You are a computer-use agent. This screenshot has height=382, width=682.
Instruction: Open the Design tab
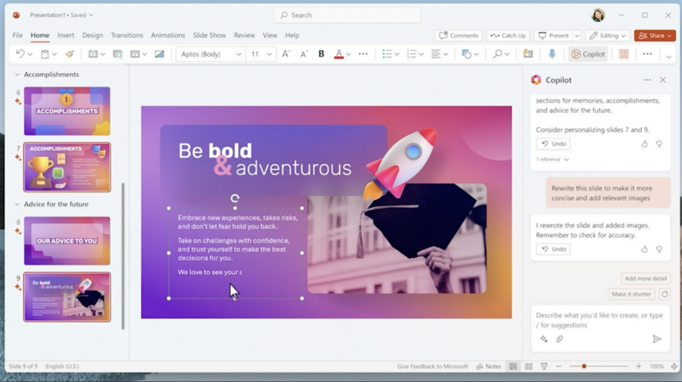93,36
